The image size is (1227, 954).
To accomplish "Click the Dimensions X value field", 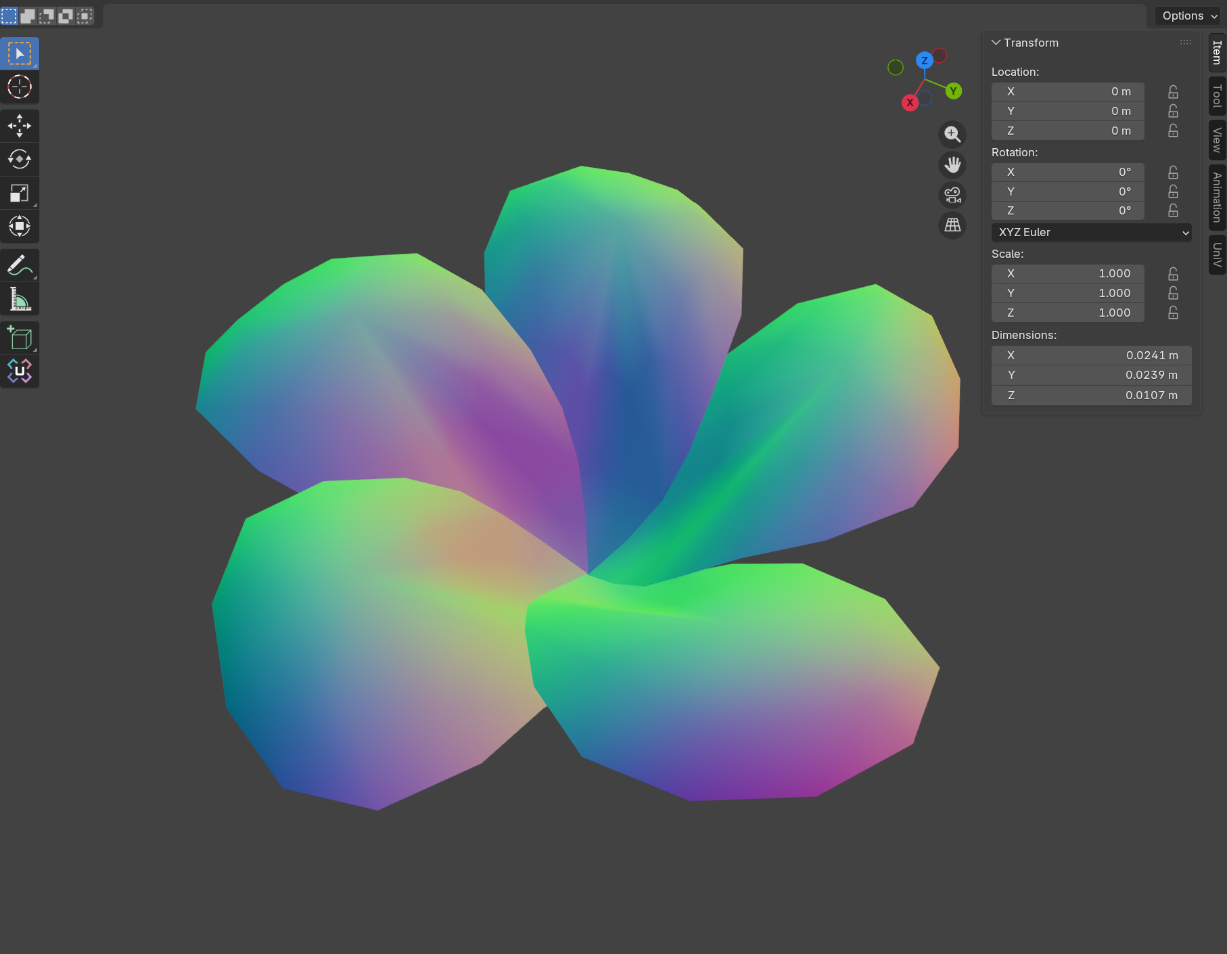I will (1090, 355).
